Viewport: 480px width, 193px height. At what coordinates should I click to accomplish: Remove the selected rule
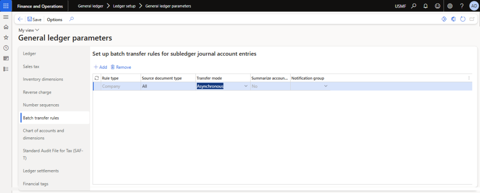point(121,67)
